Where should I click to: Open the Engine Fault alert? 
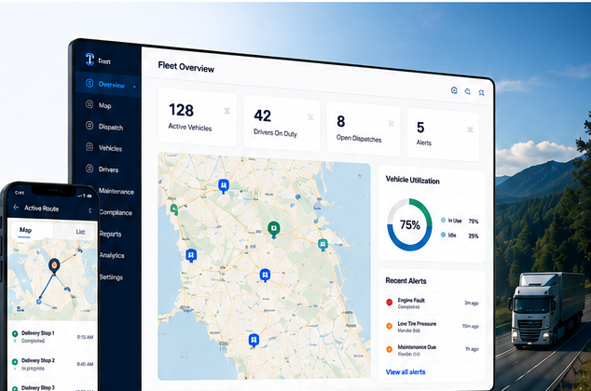coord(433,303)
